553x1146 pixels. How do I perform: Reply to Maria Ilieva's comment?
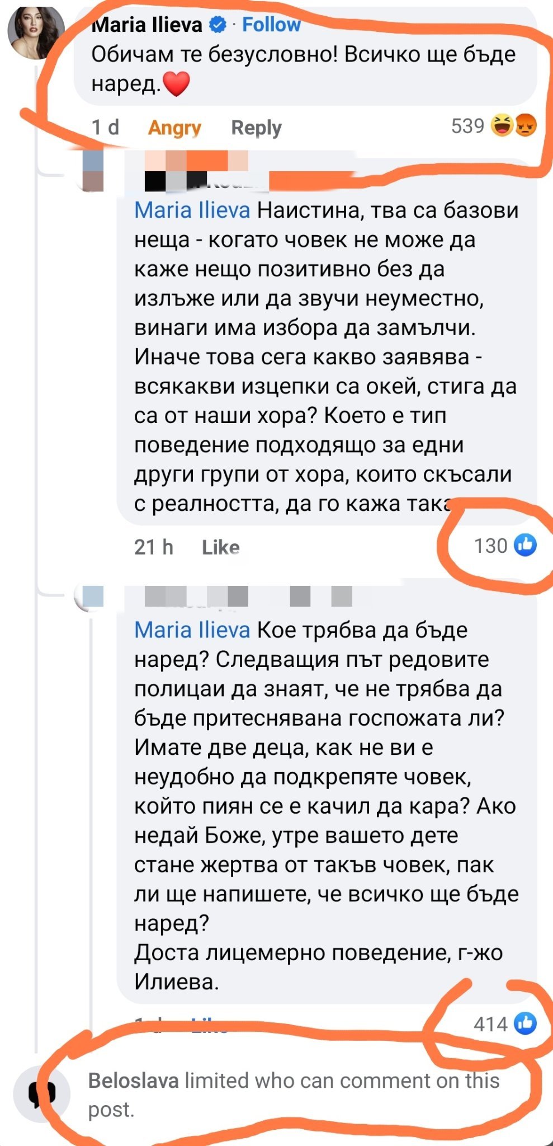pos(256,128)
